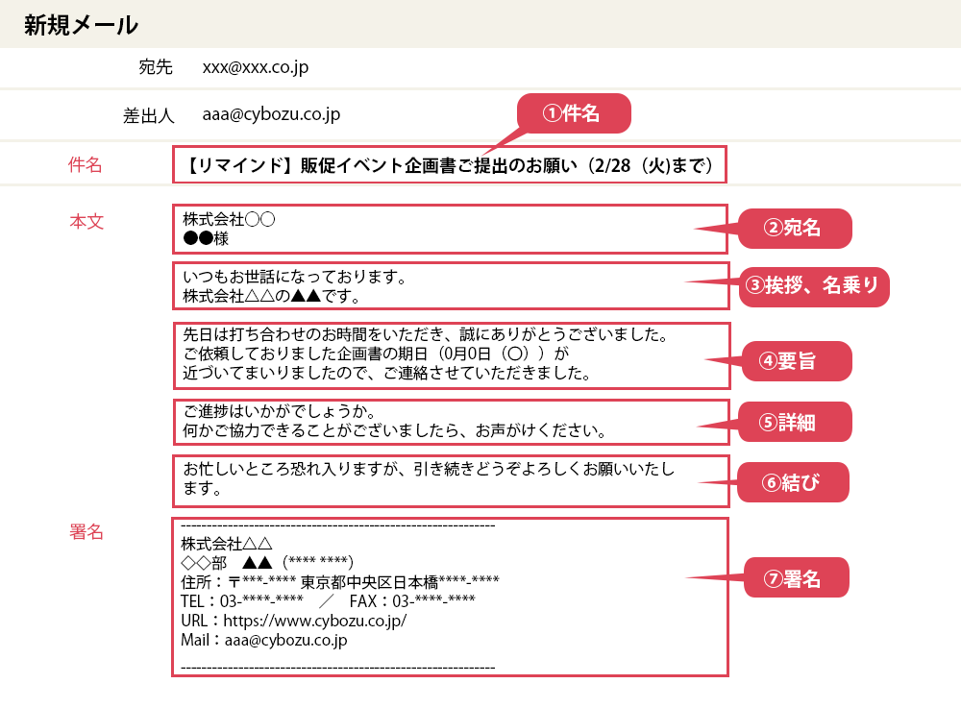The image size is (961, 708).
Task: Select the 宛先 recipient field xxx@xxx.co.jp
Action: pyautogui.click(x=255, y=67)
